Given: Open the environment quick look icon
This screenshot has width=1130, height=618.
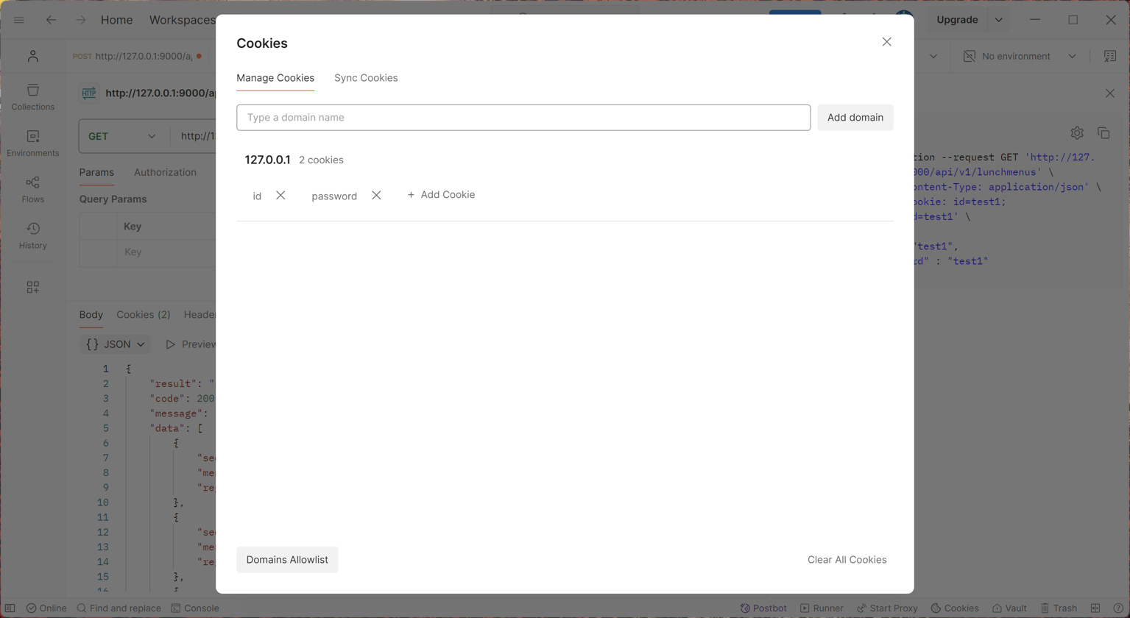Looking at the screenshot, I should pyautogui.click(x=1110, y=56).
